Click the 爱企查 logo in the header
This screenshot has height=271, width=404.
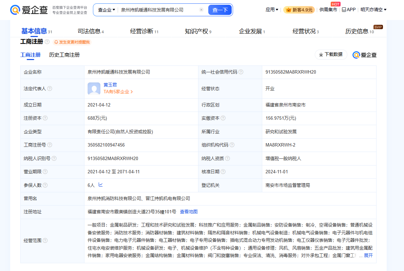(x=30, y=10)
